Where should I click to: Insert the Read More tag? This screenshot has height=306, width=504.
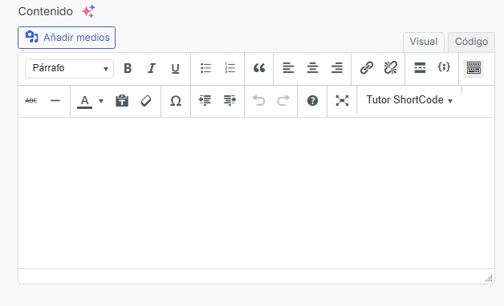[x=420, y=68]
